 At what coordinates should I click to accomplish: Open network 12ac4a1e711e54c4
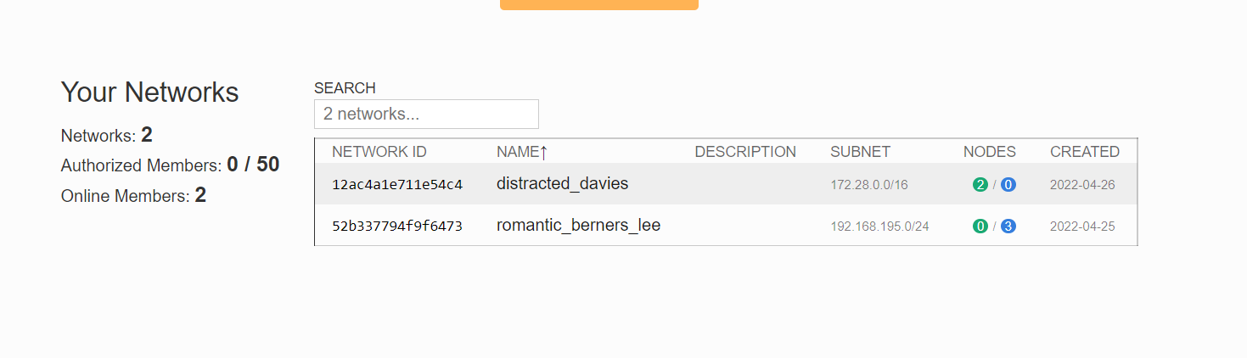pyautogui.click(x=397, y=185)
